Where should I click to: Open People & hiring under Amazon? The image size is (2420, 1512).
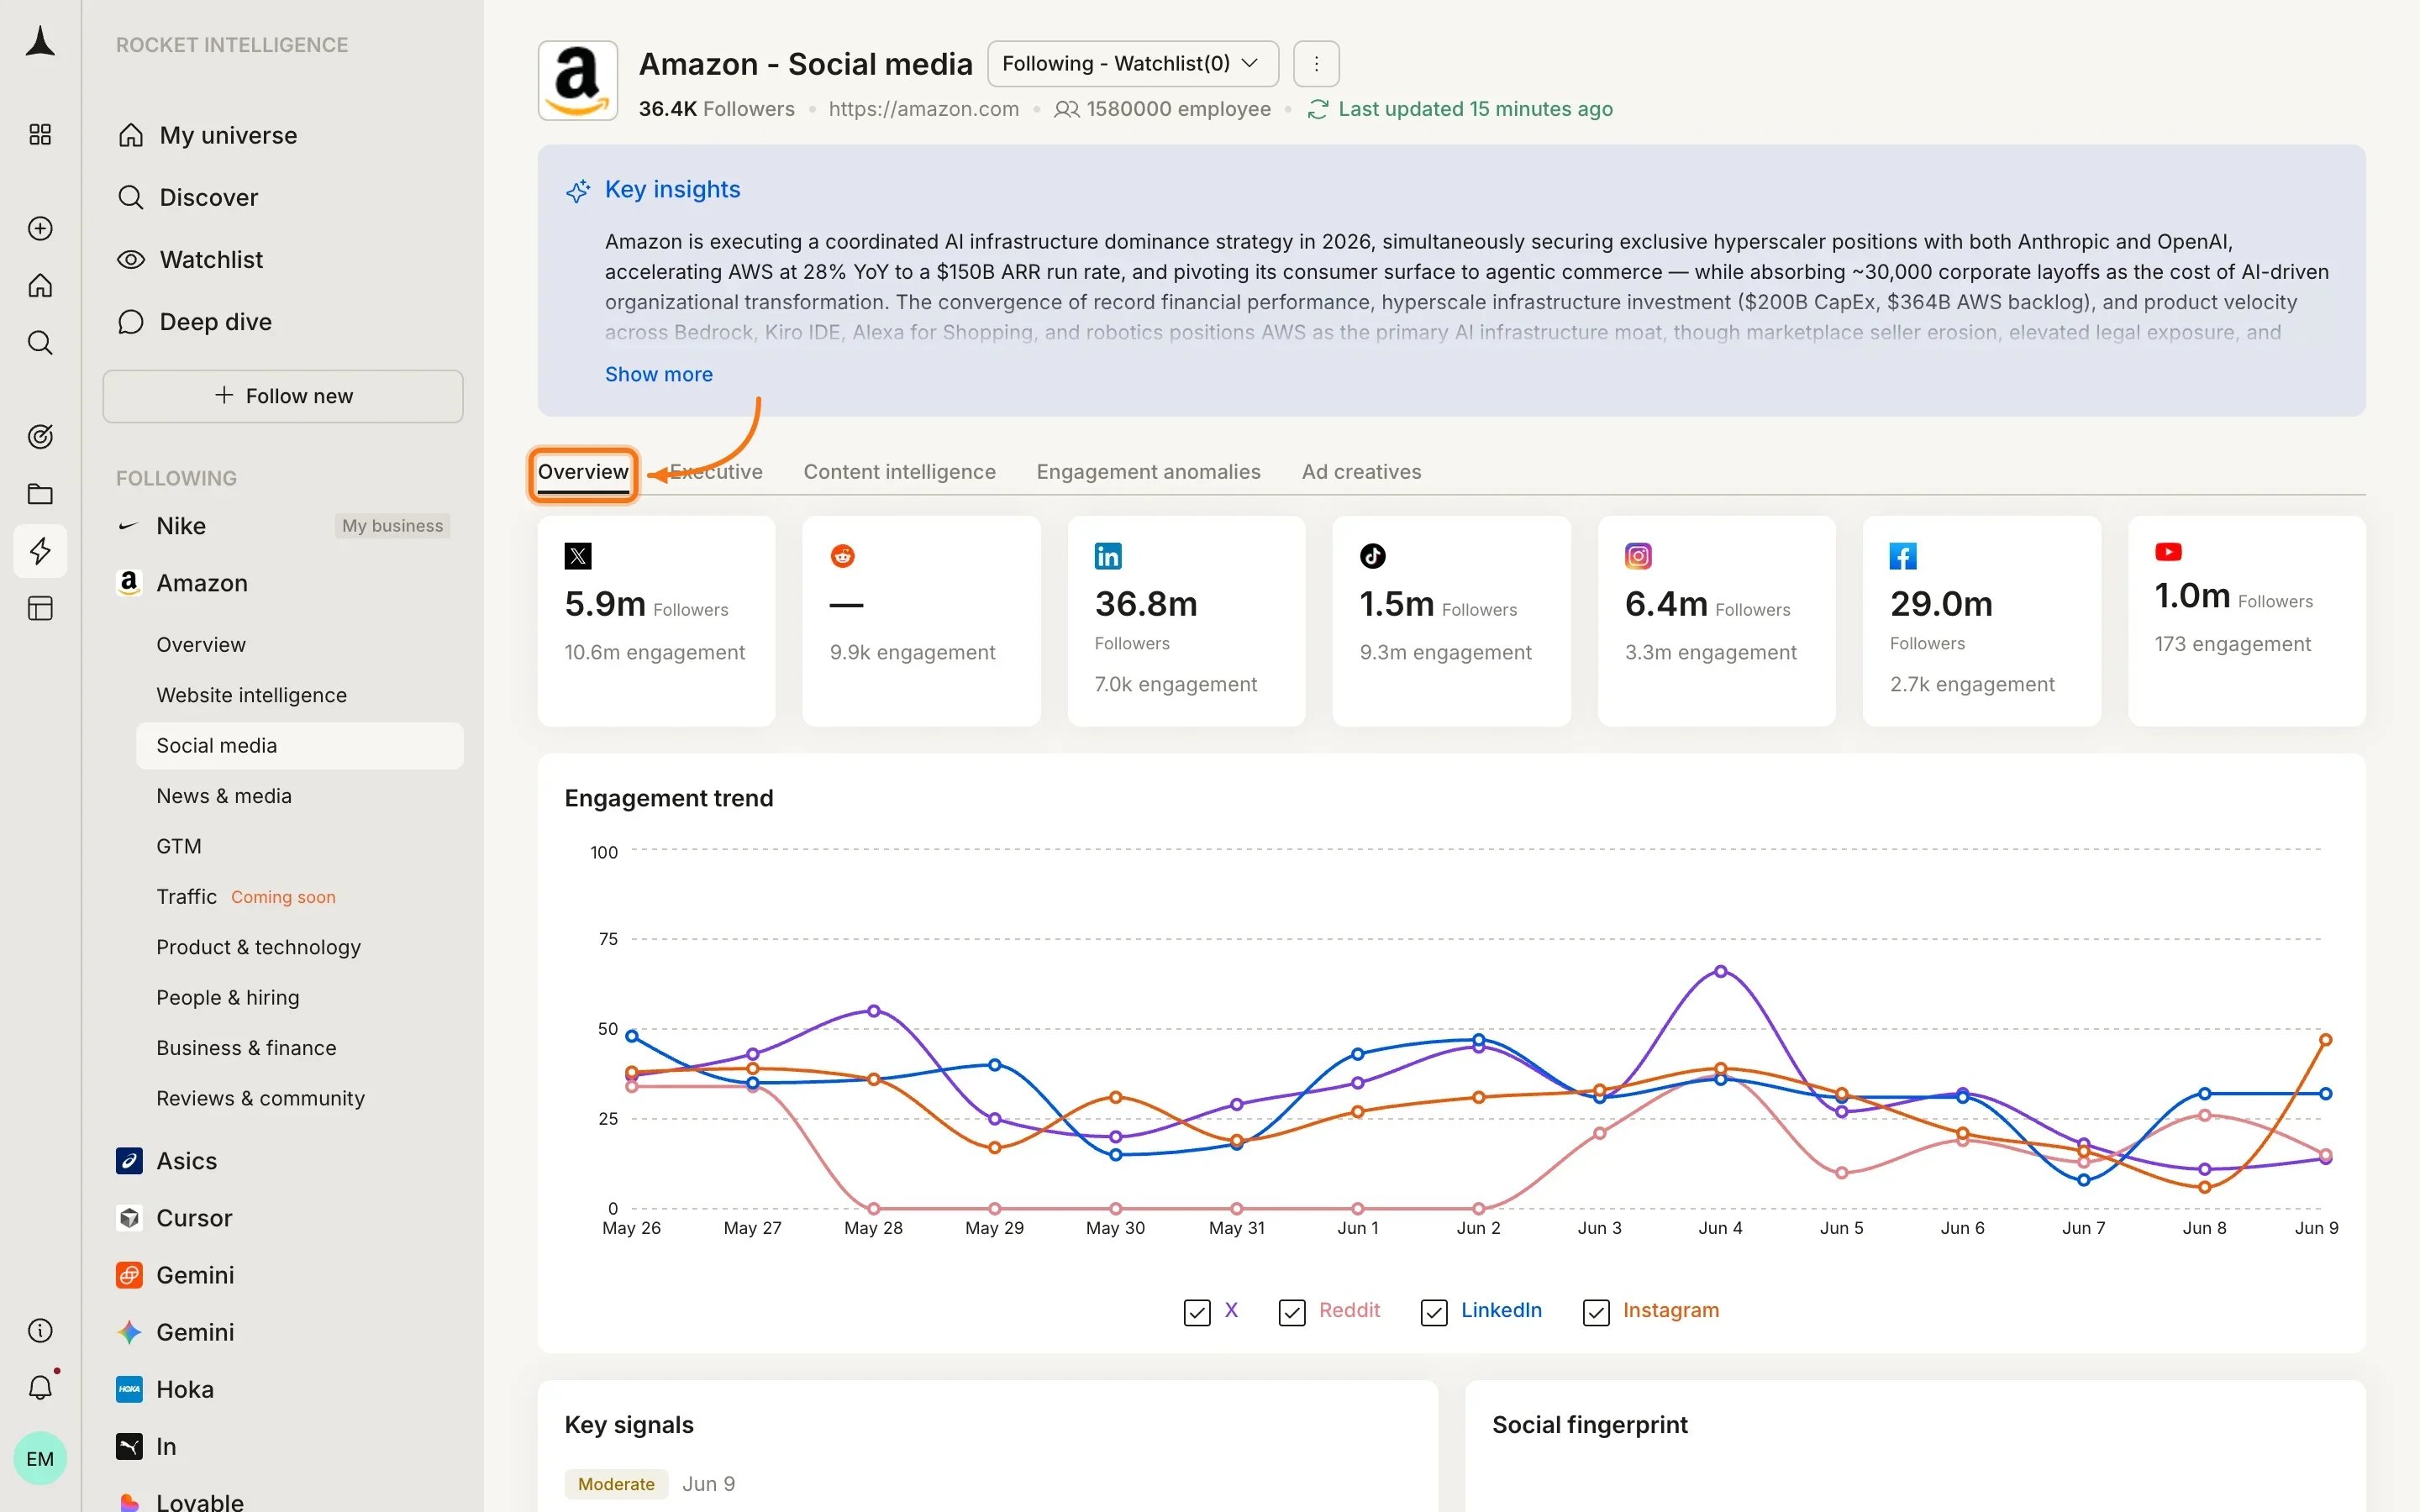click(x=227, y=997)
